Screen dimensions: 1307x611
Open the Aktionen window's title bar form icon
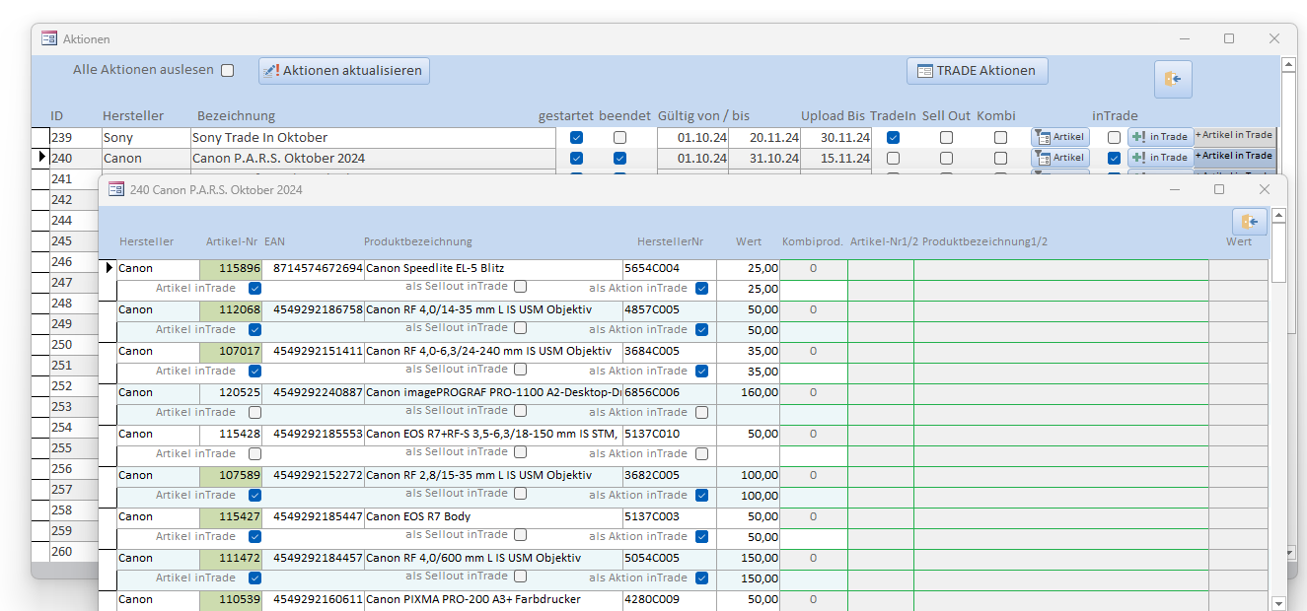pyautogui.click(x=49, y=38)
